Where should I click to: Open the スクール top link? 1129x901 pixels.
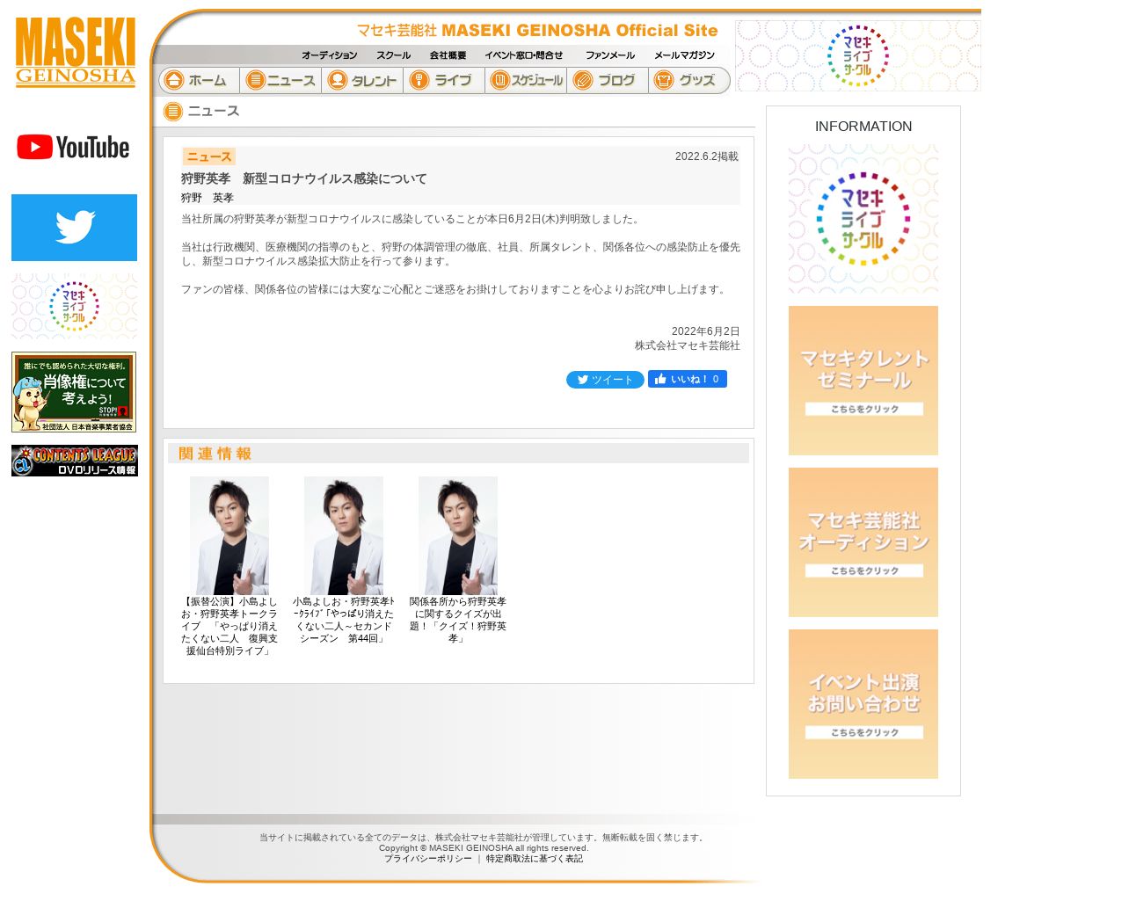(x=393, y=55)
